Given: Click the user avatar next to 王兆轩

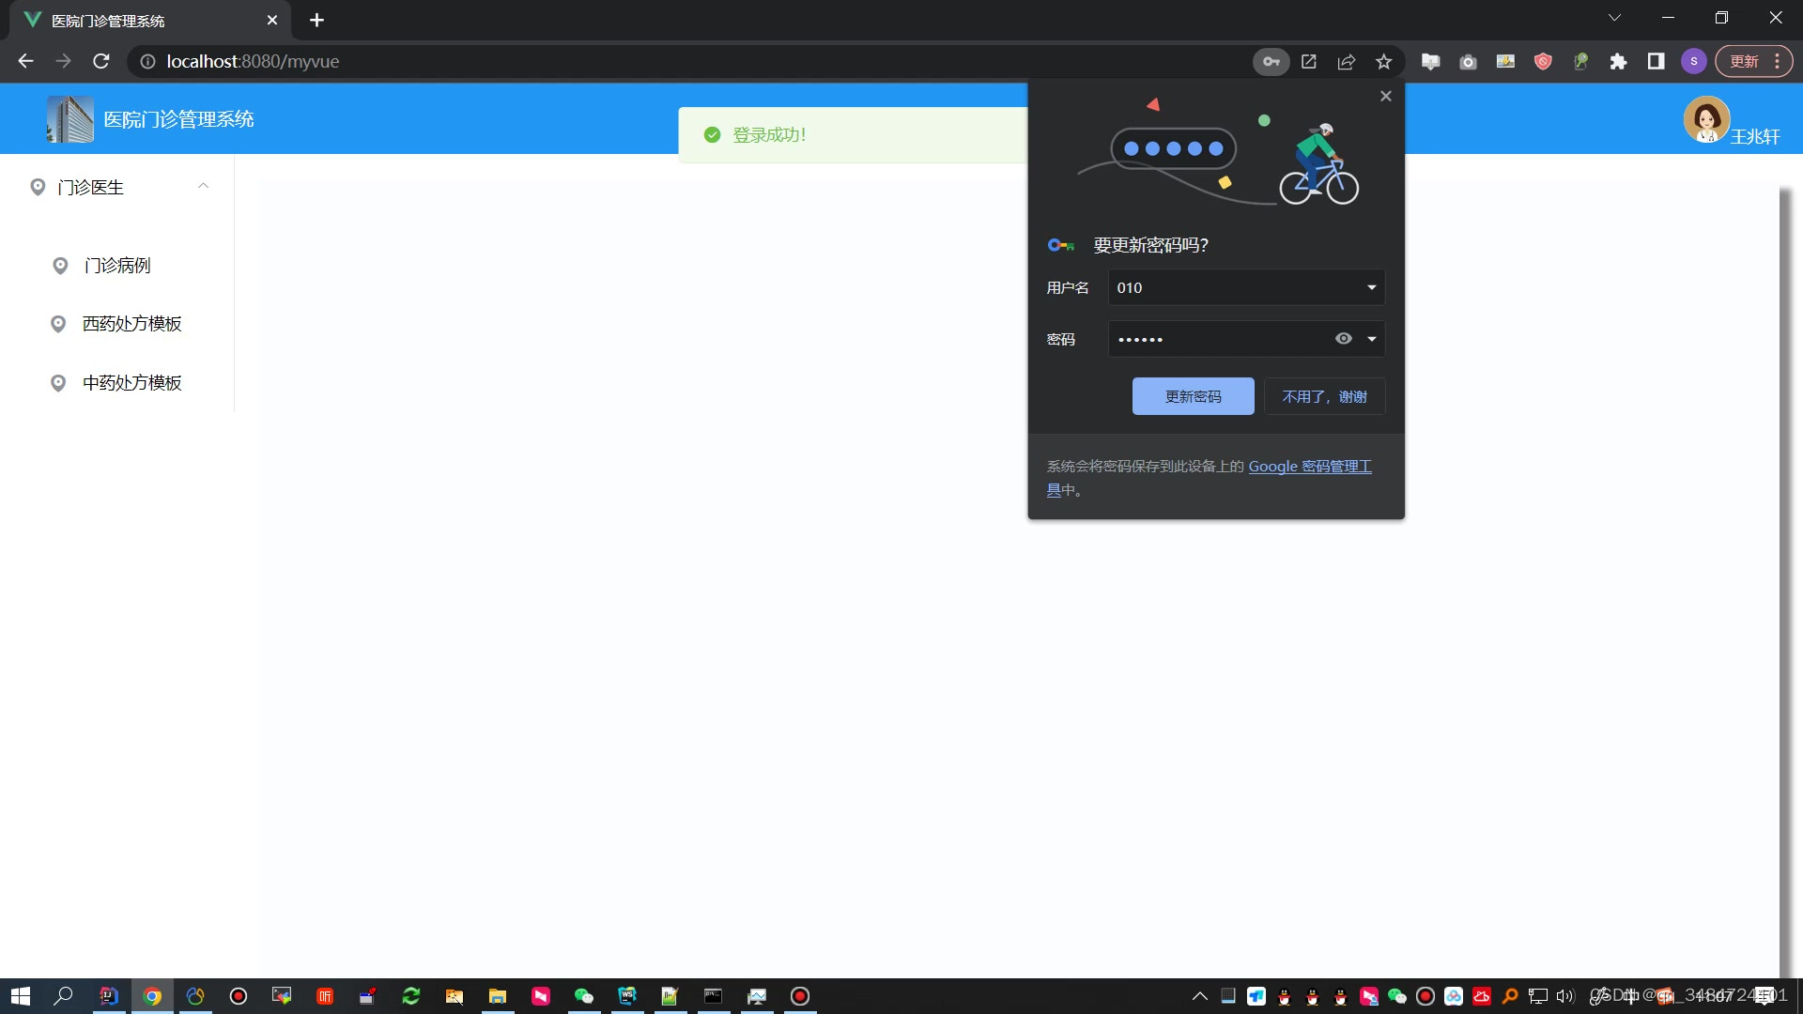Looking at the screenshot, I should pyautogui.click(x=1706, y=119).
